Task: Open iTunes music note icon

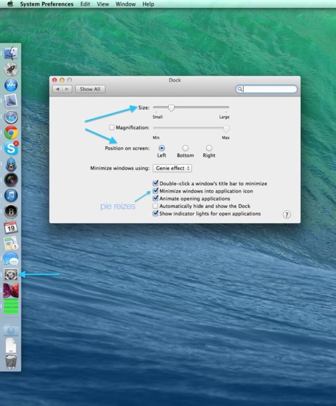Action: [x=11, y=196]
